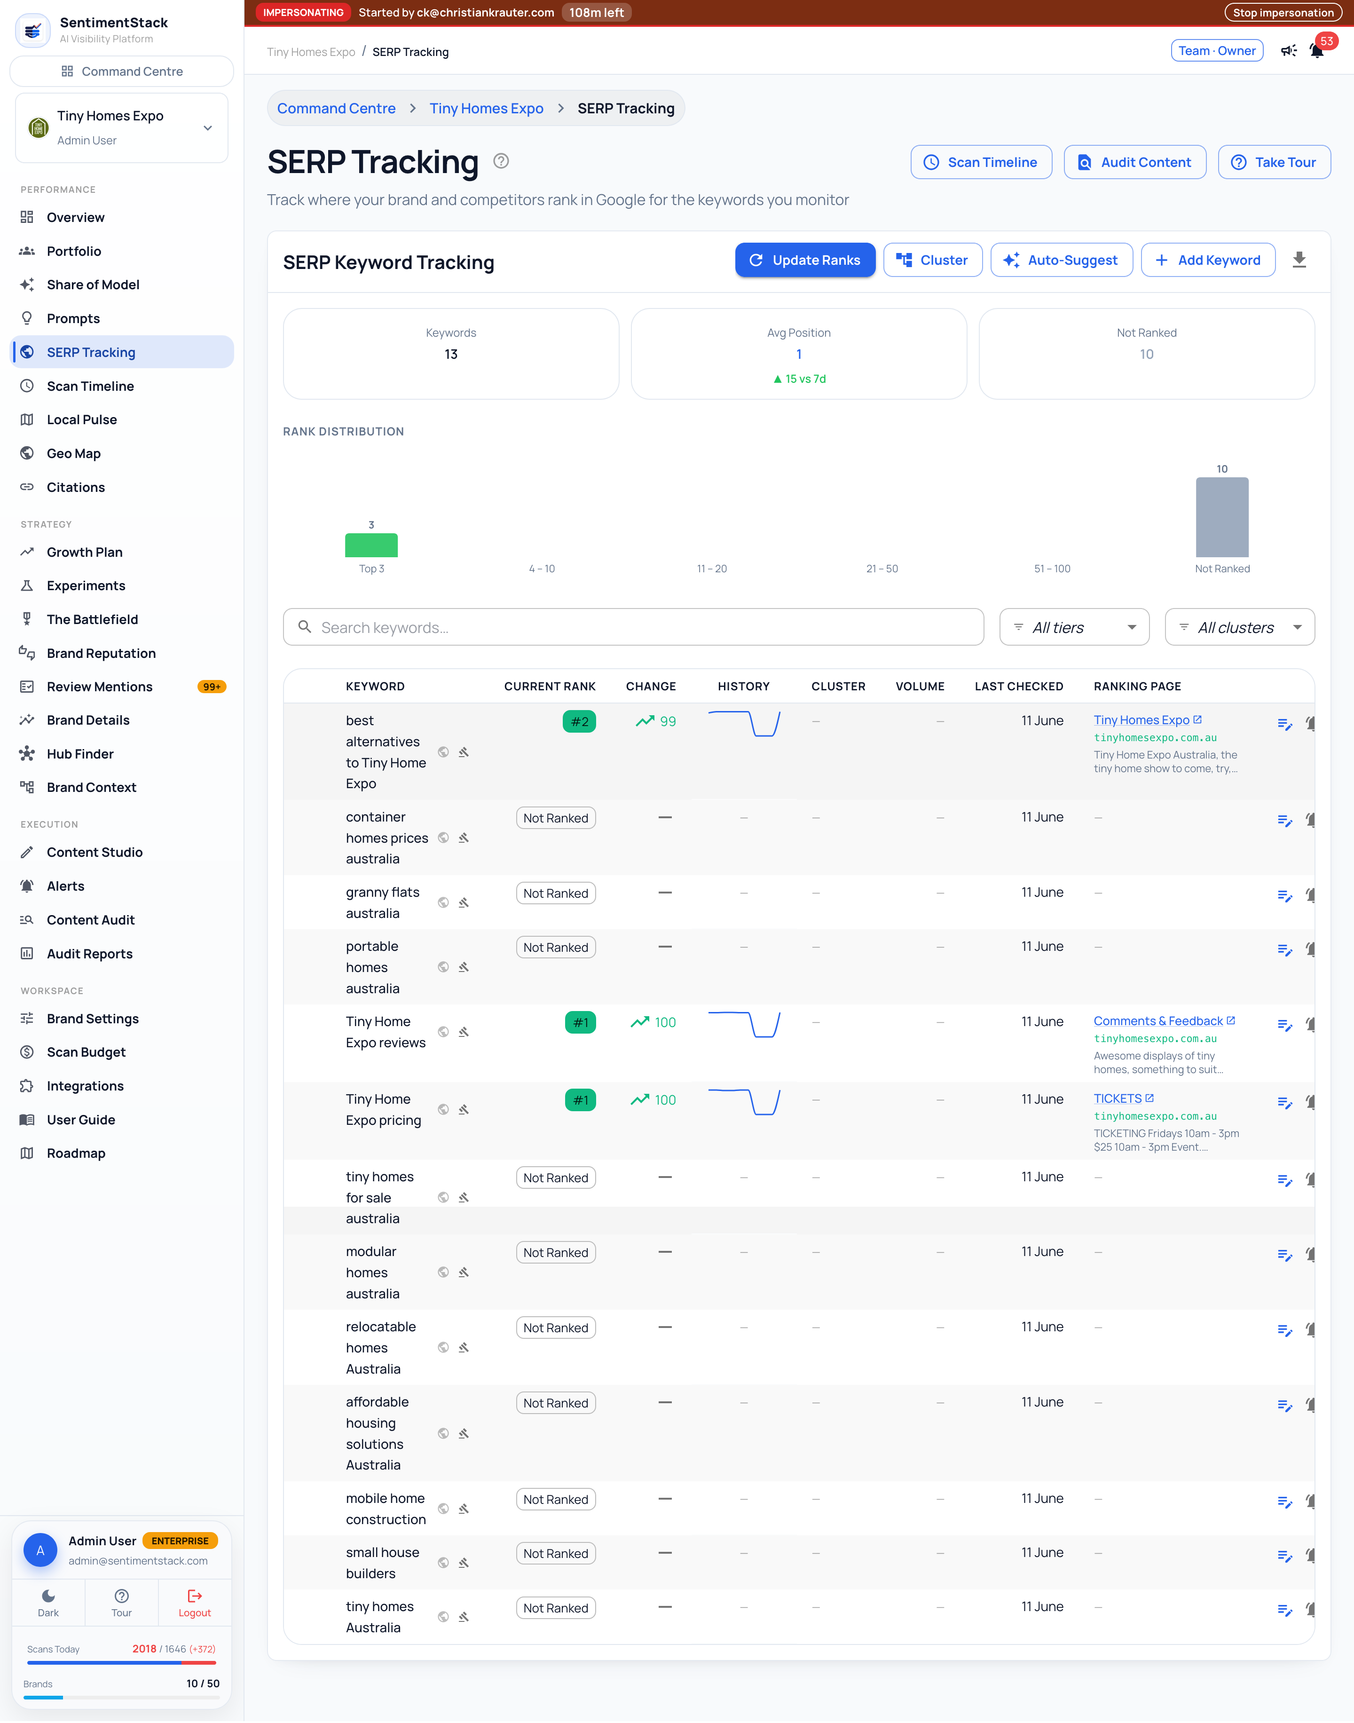Image resolution: width=1354 pixels, height=1723 pixels.
Task: Open Content Audit menu item
Action: coord(121,920)
